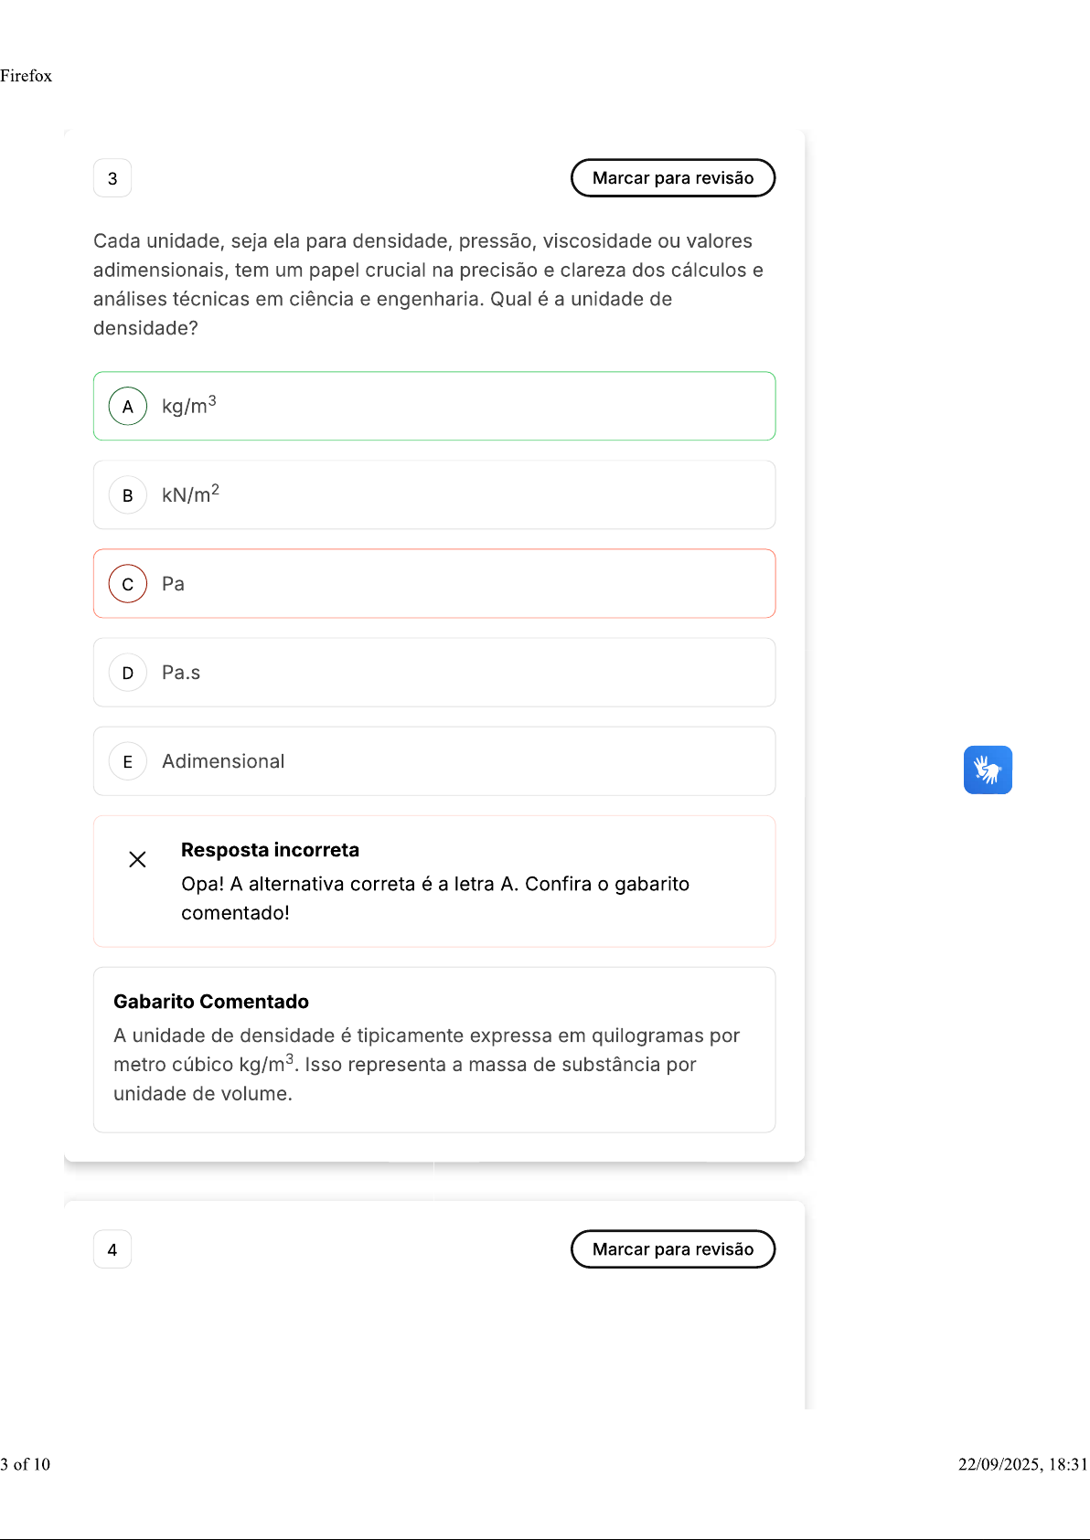This screenshot has height=1540, width=1090.
Task: Mark question 3 for review
Action: click(x=673, y=178)
